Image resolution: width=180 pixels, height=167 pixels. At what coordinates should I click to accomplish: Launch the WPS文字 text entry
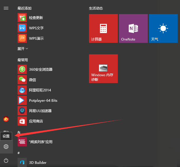pyautogui.click(x=36, y=28)
